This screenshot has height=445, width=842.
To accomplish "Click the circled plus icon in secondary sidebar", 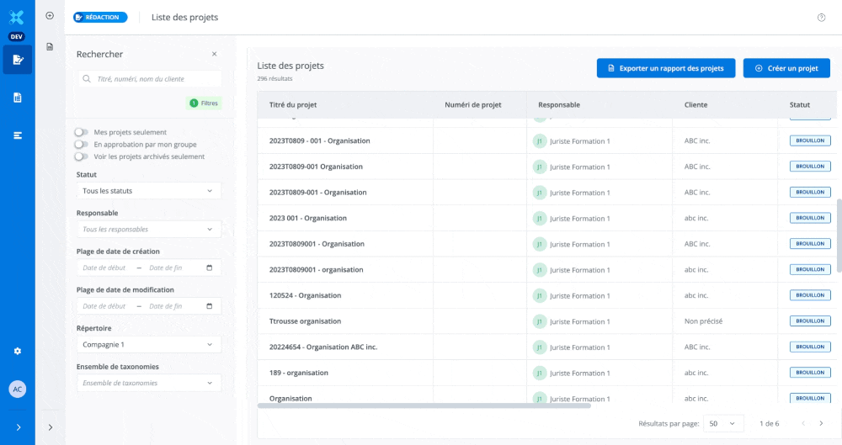I will 50,16.
